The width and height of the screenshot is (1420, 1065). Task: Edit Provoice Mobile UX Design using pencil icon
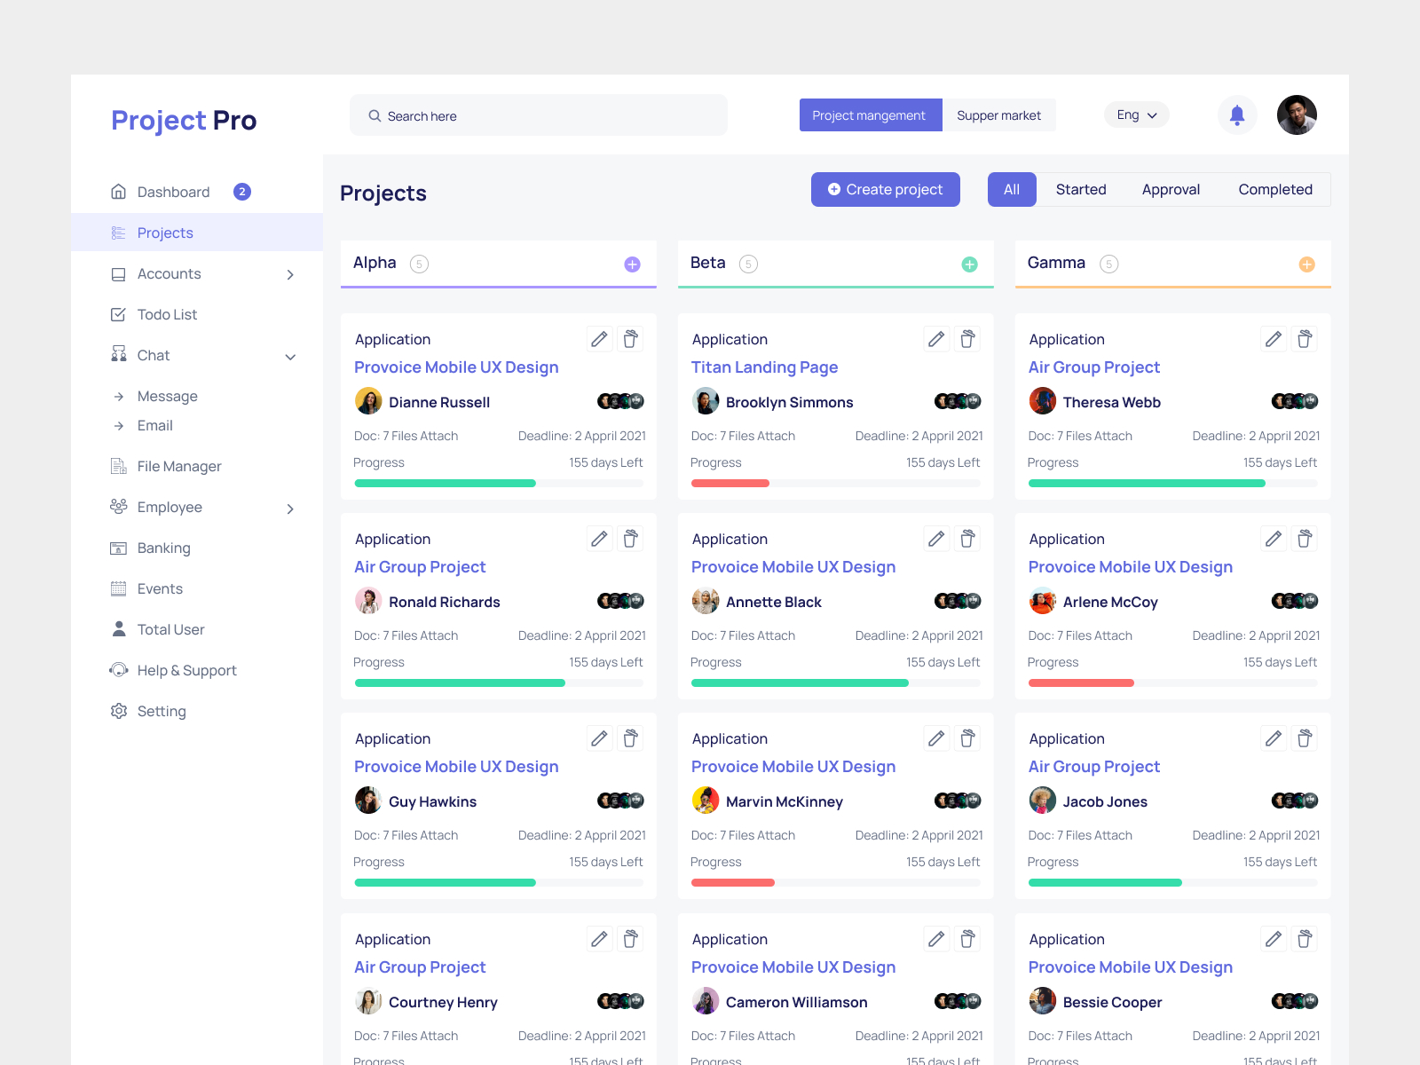click(x=599, y=338)
